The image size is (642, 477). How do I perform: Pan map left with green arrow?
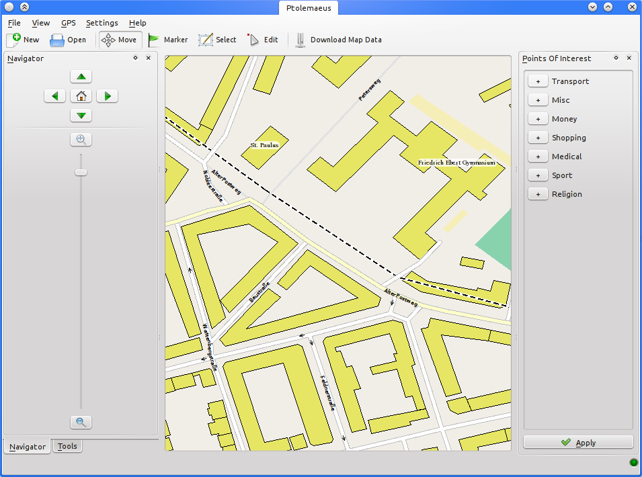pos(55,96)
